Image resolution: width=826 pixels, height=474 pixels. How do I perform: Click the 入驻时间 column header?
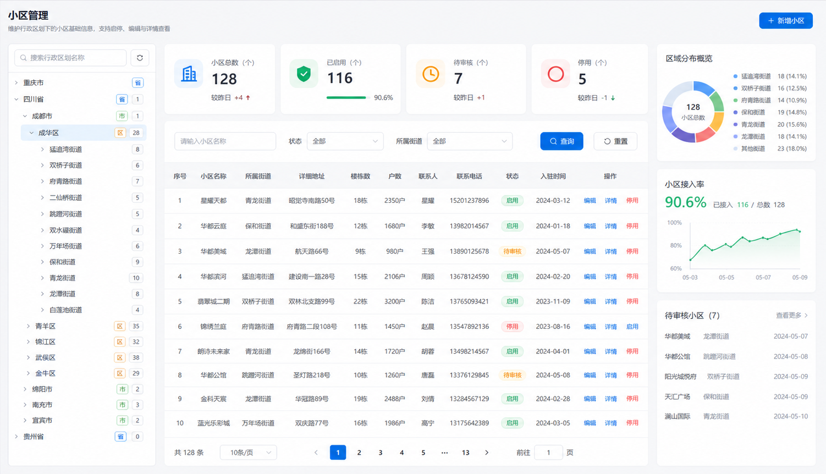[553, 177]
